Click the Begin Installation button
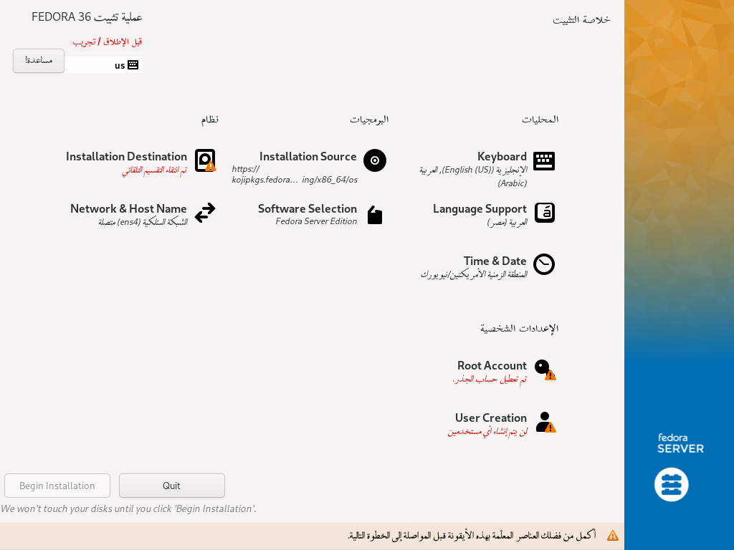 click(57, 486)
